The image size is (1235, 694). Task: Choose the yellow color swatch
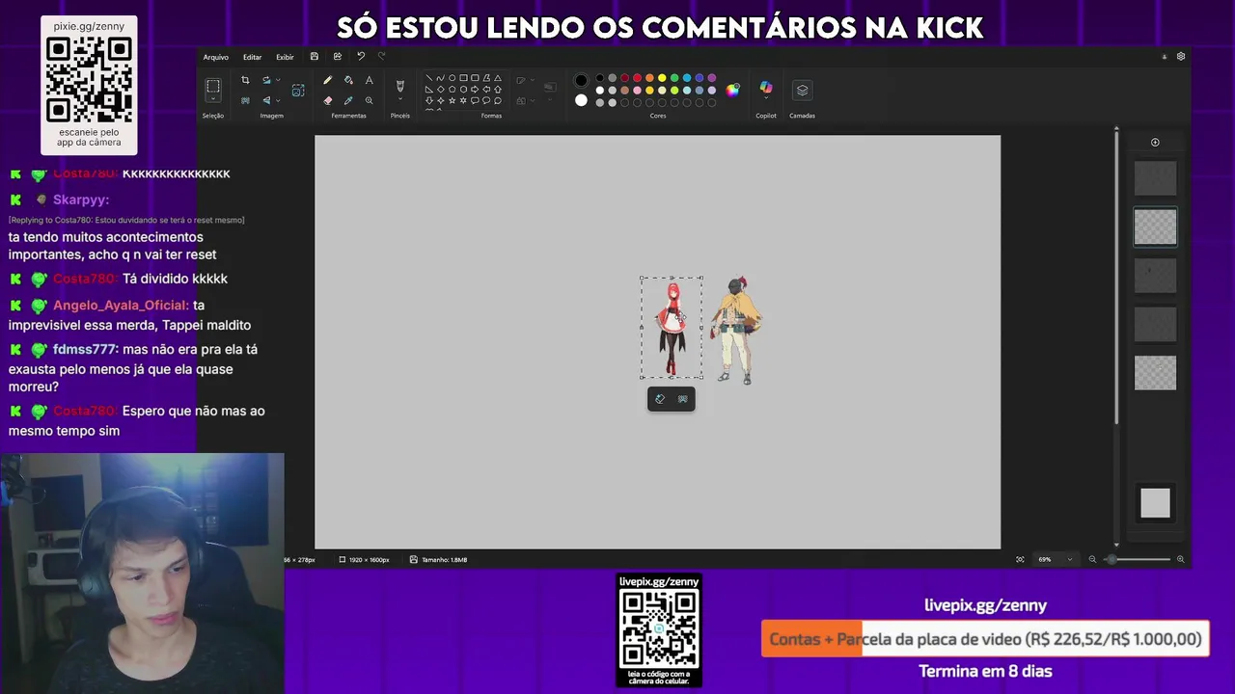click(x=662, y=78)
